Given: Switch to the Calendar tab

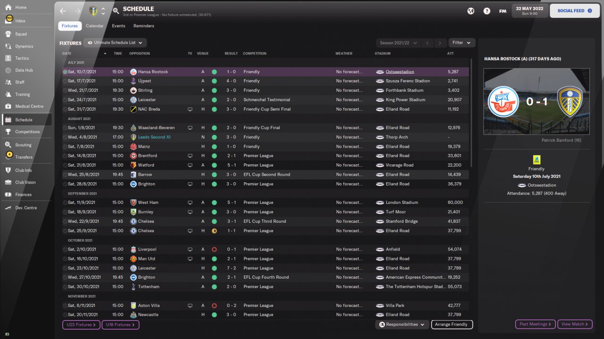Looking at the screenshot, I should 94,26.
